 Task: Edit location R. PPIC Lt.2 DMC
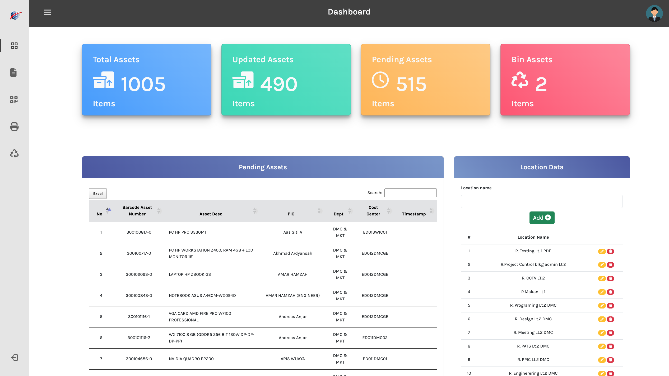pyautogui.click(x=602, y=360)
